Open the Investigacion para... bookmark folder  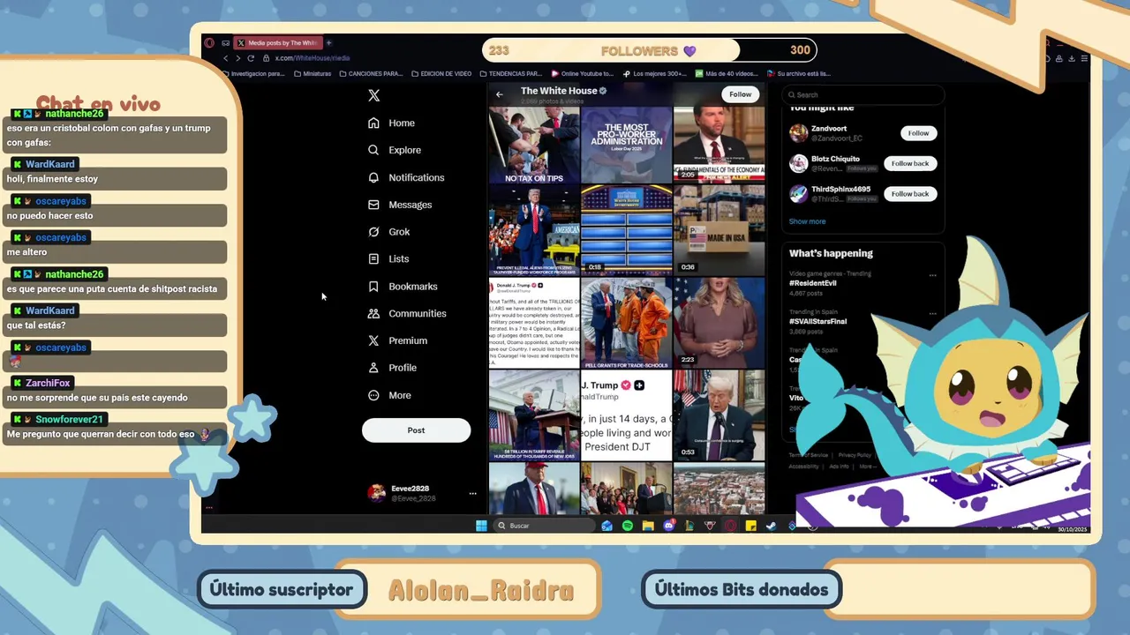coord(253,74)
